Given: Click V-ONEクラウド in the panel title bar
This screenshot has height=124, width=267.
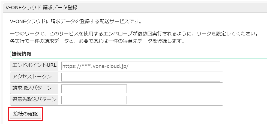Looking at the screenshot, I should tap(24, 8).
